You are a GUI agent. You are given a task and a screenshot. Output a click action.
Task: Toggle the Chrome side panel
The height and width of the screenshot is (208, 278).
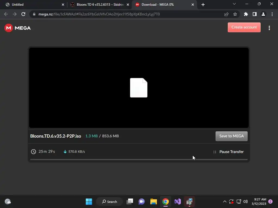(255, 14)
